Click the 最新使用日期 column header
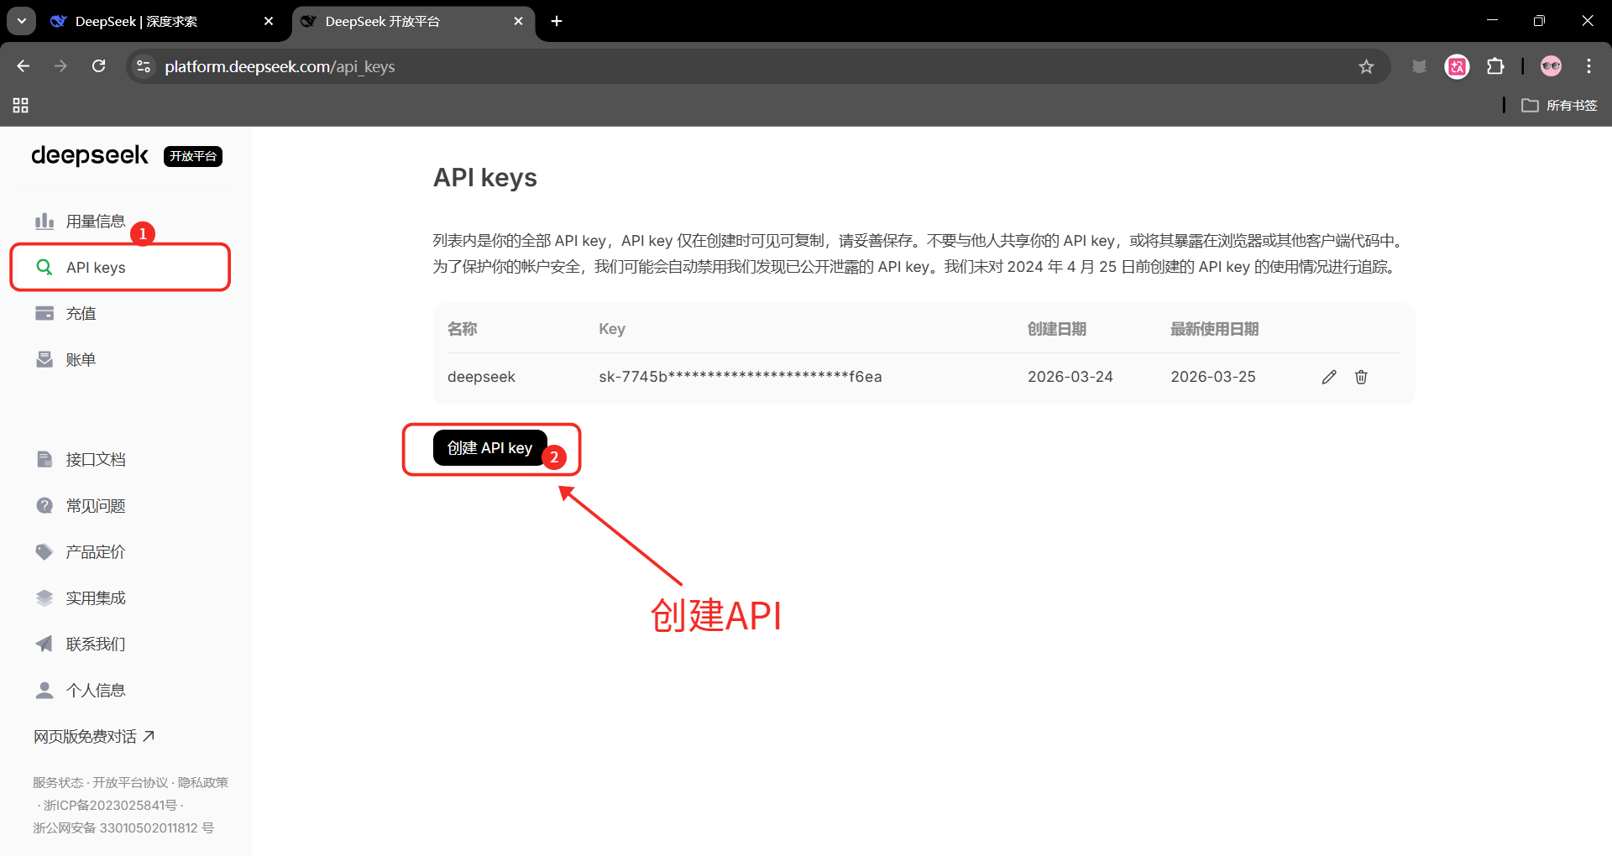 1214,329
